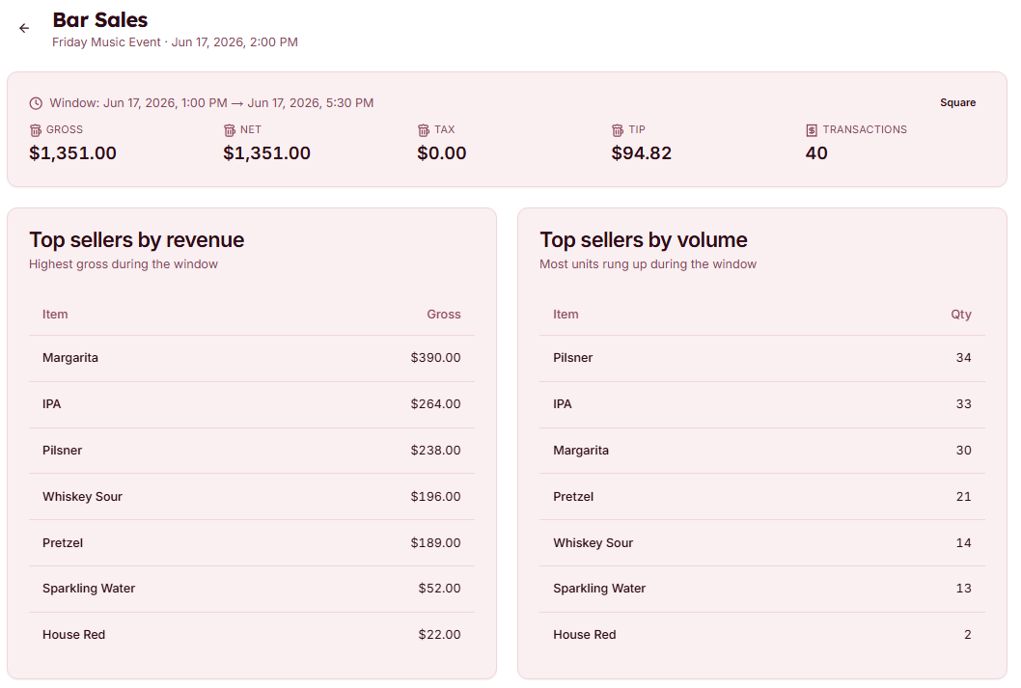Select Sparkling Water in volume table
The height and width of the screenshot is (688, 1021).
pyautogui.click(x=761, y=589)
